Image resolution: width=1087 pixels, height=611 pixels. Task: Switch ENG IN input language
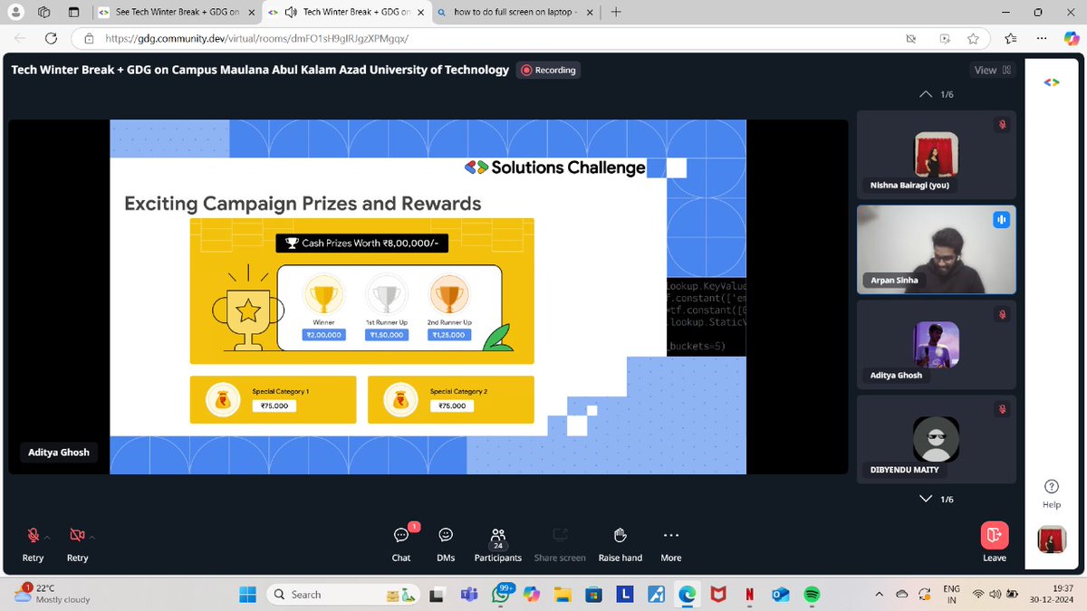951,594
